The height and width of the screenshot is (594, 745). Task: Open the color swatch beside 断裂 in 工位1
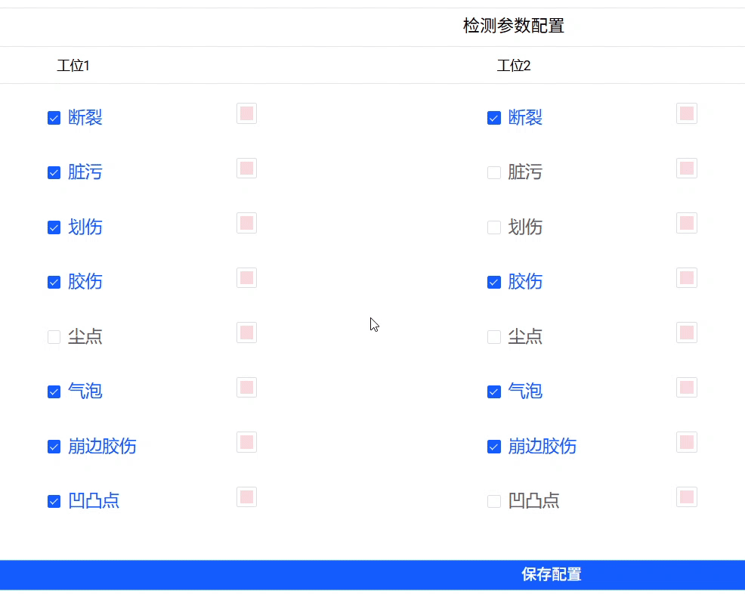point(246,113)
